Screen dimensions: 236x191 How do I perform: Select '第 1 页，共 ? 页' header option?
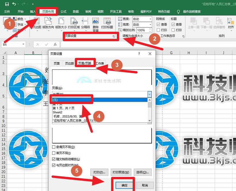(100, 108)
